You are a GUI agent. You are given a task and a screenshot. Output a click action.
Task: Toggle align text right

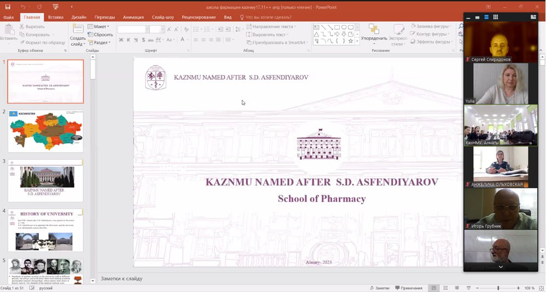(x=211, y=40)
